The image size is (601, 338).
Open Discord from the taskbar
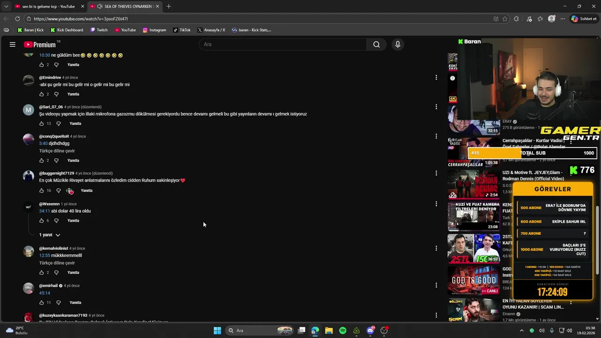(x=370, y=330)
